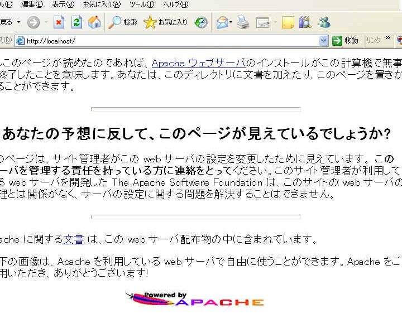Print the page with printer icon
402x333 pixels.
tap(242, 22)
